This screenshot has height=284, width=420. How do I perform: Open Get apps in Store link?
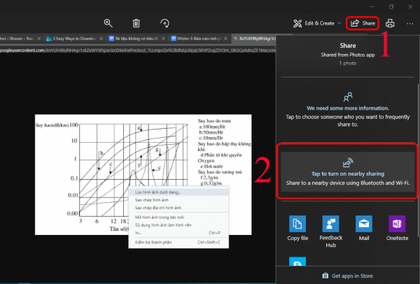(x=347, y=276)
